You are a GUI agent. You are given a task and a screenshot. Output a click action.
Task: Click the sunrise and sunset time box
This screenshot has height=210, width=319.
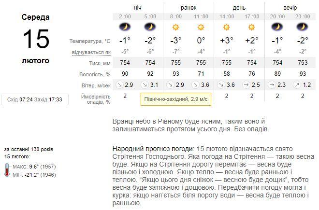click(35, 99)
